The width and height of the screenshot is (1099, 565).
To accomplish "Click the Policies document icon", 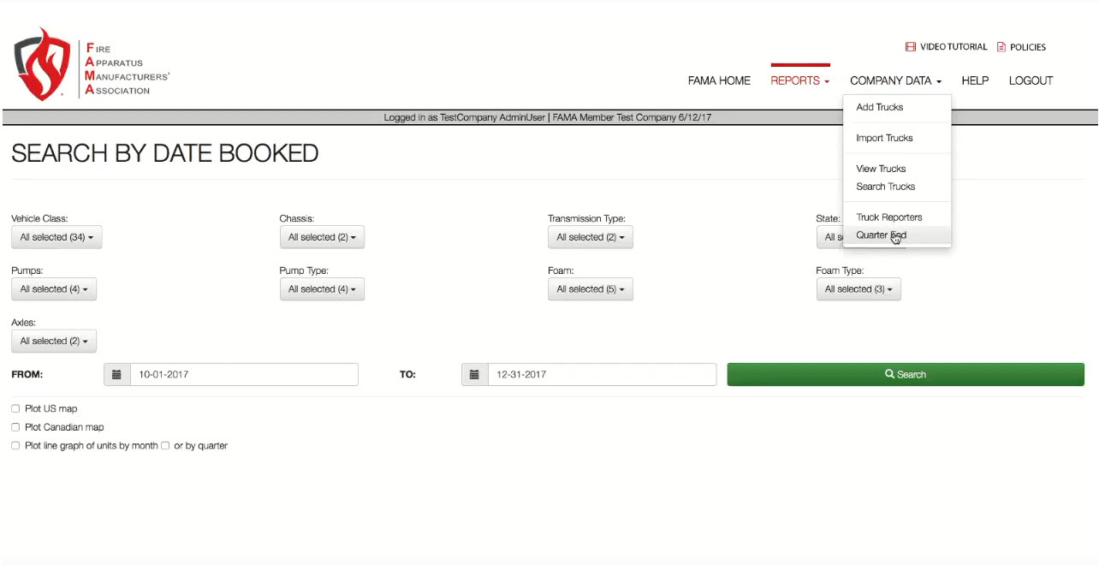I will [x=1001, y=47].
